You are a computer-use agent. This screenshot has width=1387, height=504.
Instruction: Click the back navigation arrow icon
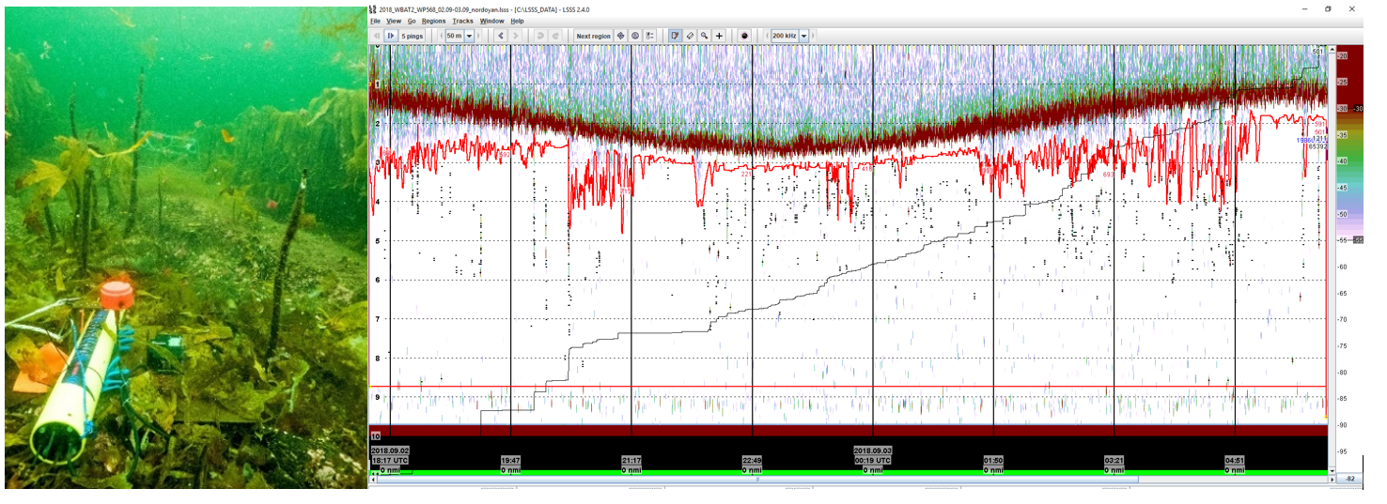coord(500,36)
